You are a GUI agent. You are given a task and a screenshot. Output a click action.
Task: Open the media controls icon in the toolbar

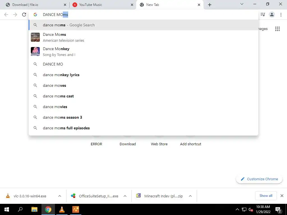click(263, 15)
